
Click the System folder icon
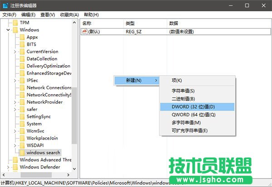(22, 124)
